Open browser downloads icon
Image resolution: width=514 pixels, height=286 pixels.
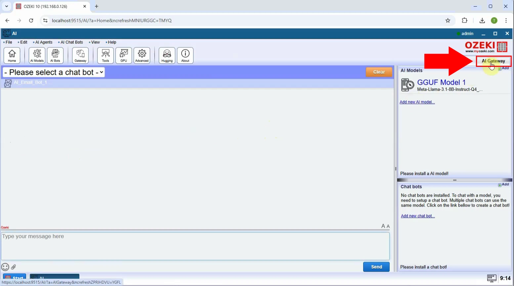pyautogui.click(x=482, y=21)
